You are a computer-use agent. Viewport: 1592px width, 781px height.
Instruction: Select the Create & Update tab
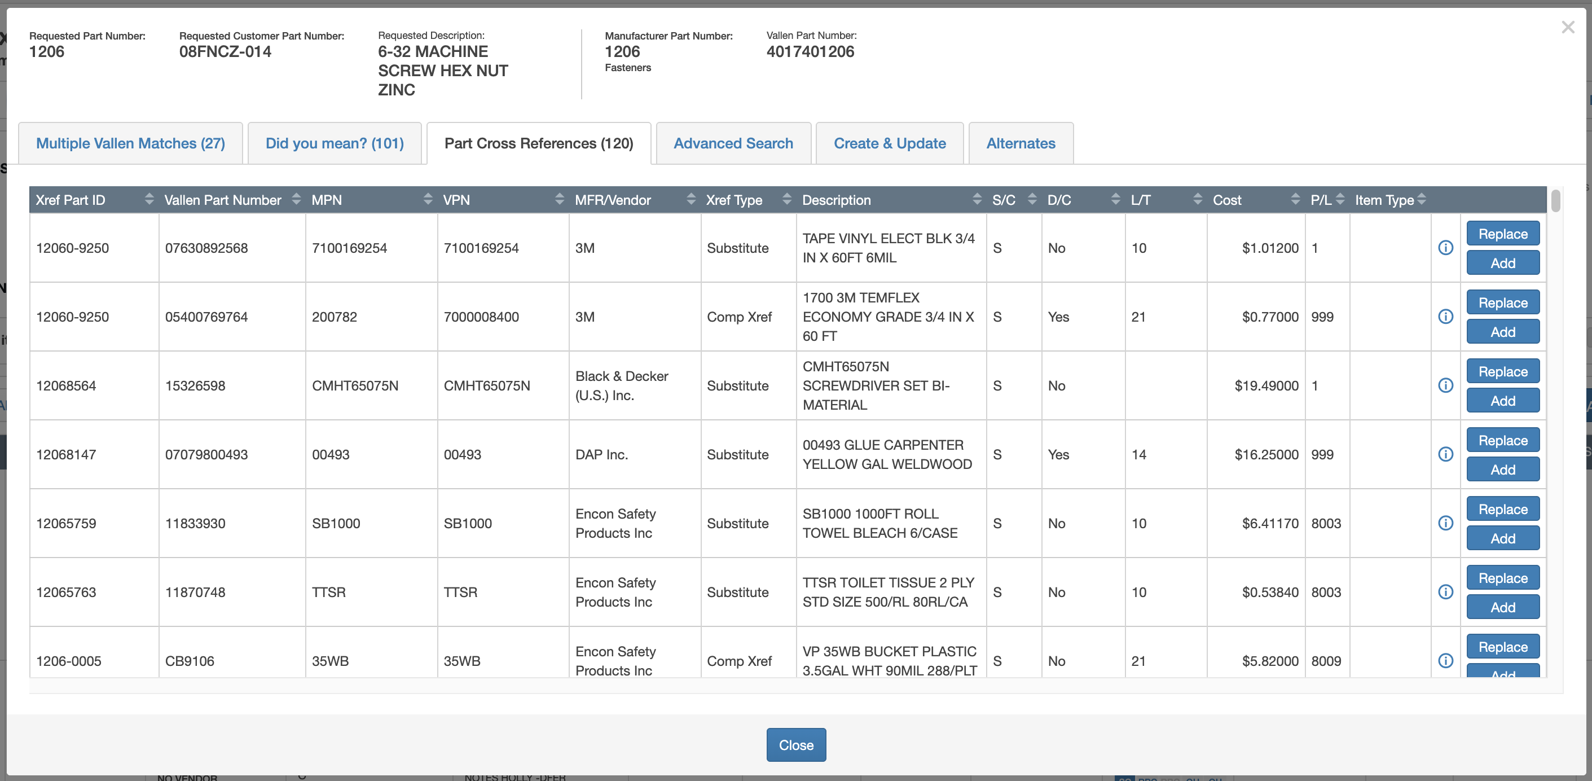pyautogui.click(x=889, y=143)
